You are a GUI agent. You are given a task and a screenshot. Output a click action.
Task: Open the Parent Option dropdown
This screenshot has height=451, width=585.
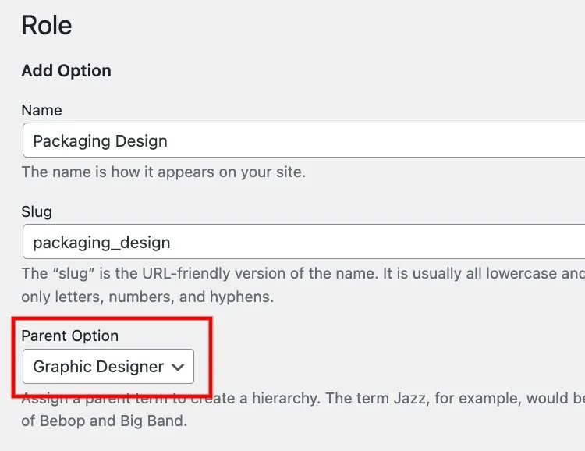(108, 366)
